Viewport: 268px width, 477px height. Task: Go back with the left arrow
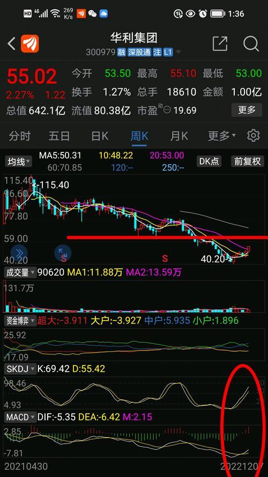click(x=12, y=44)
